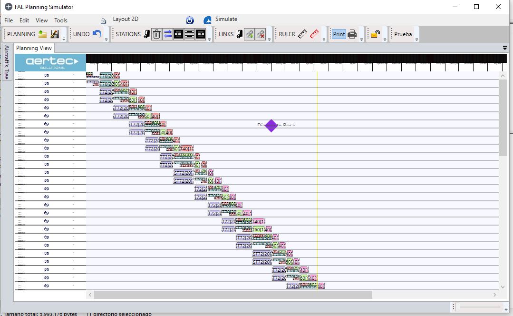The width and height of the screenshot is (513, 316).
Task: Select the black ruler tool
Action: (302, 34)
